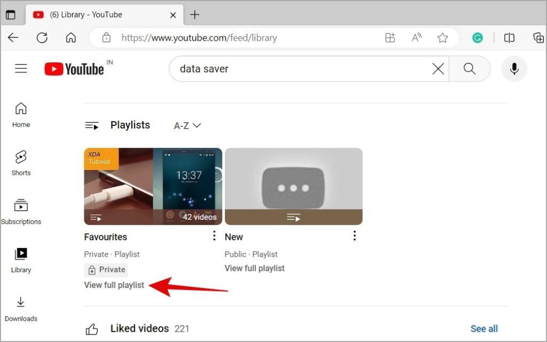The image size is (547, 342).
Task: View full playlist under Favourites
Action: [x=114, y=285]
